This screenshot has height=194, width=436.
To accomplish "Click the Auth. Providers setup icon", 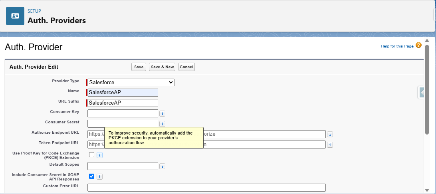I will point(15,16).
